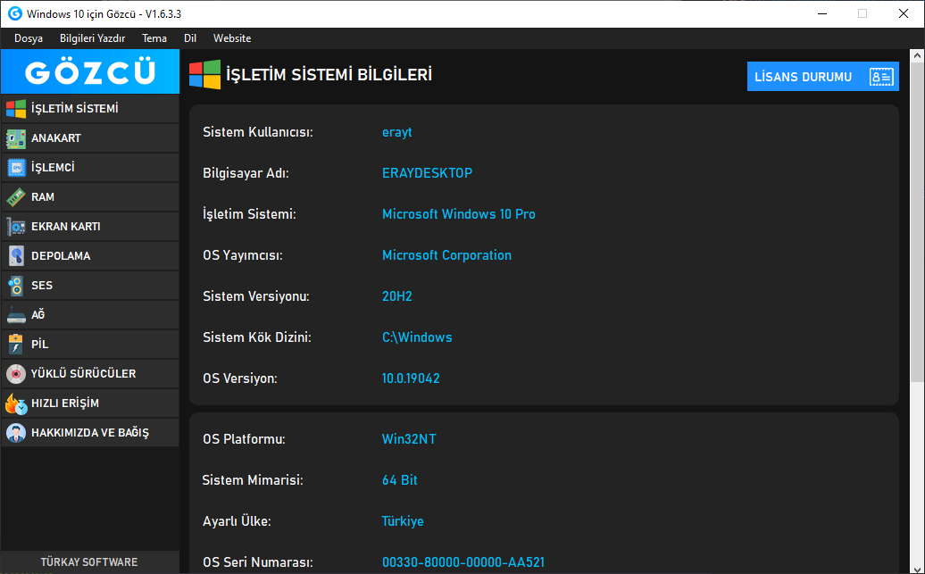Click the Yüklü Sürücüler disc icon
This screenshot has width=925, height=574.
click(x=16, y=374)
